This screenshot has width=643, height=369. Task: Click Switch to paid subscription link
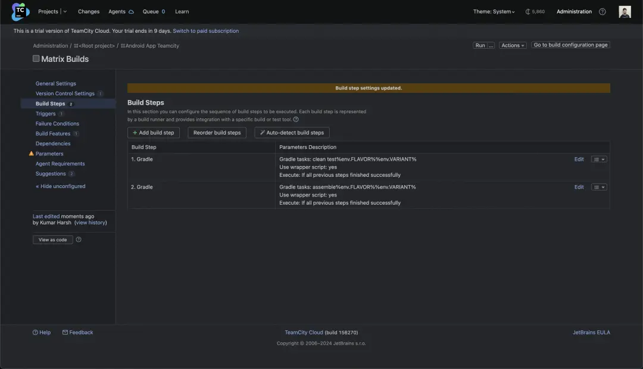tap(205, 31)
